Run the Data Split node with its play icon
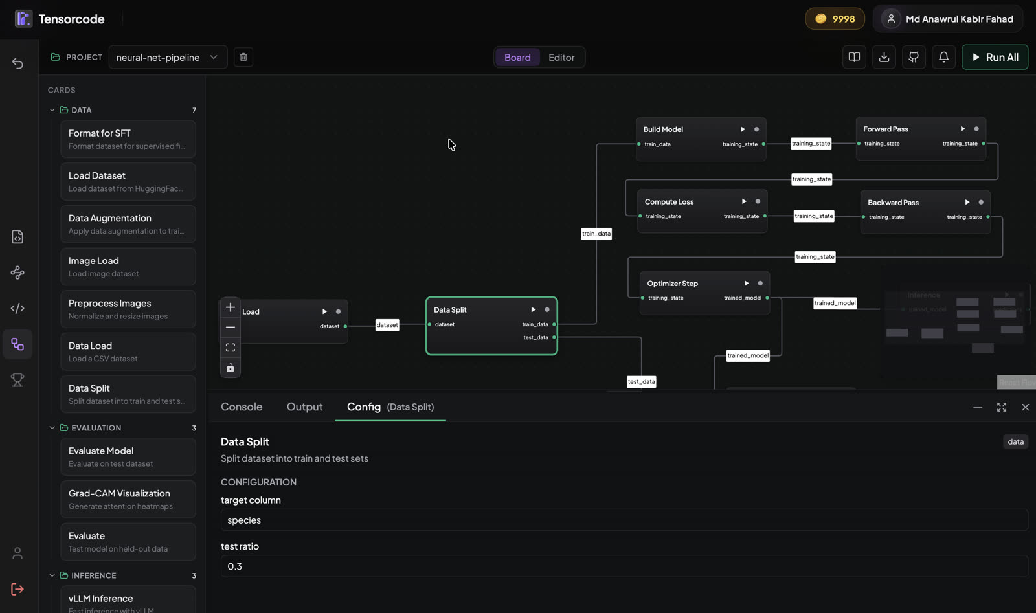Viewport: 1036px width, 613px height. [534, 310]
